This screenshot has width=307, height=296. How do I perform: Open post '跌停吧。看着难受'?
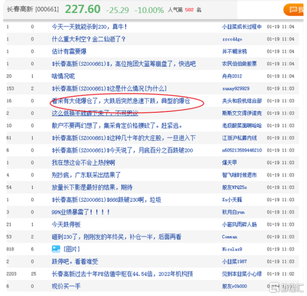coord(75,261)
